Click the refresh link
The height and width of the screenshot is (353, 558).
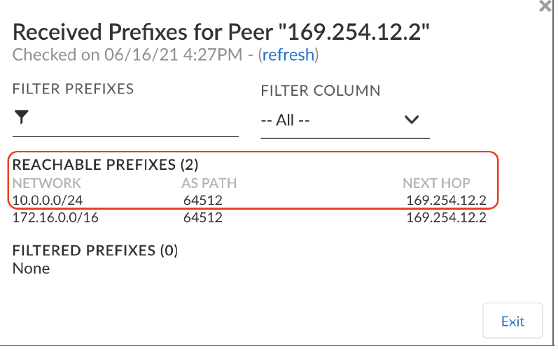point(290,55)
